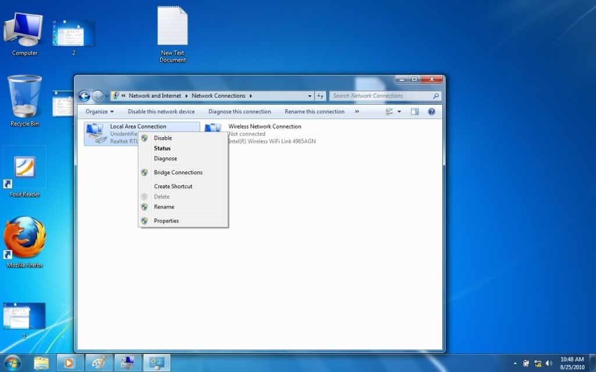Image resolution: width=596 pixels, height=372 pixels.
Task: Open the network status tray icon
Action: pyautogui.click(x=537, y=363)
